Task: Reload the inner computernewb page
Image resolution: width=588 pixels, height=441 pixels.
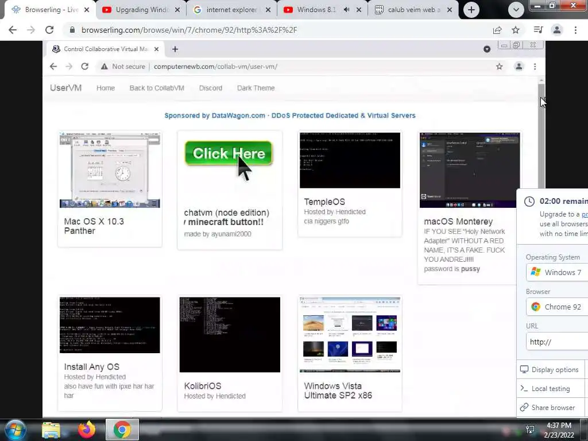Action: click(x=85, y=67)
